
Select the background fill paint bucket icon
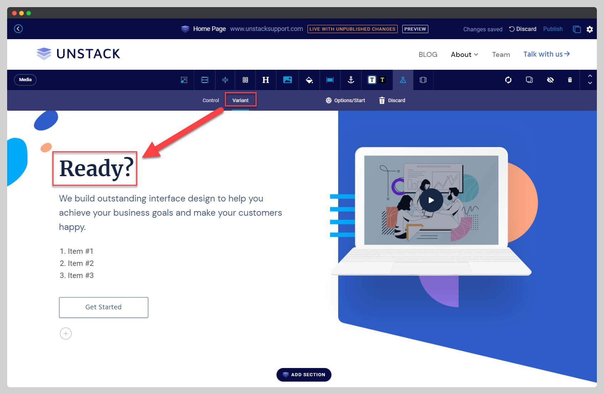pos(309,80)
